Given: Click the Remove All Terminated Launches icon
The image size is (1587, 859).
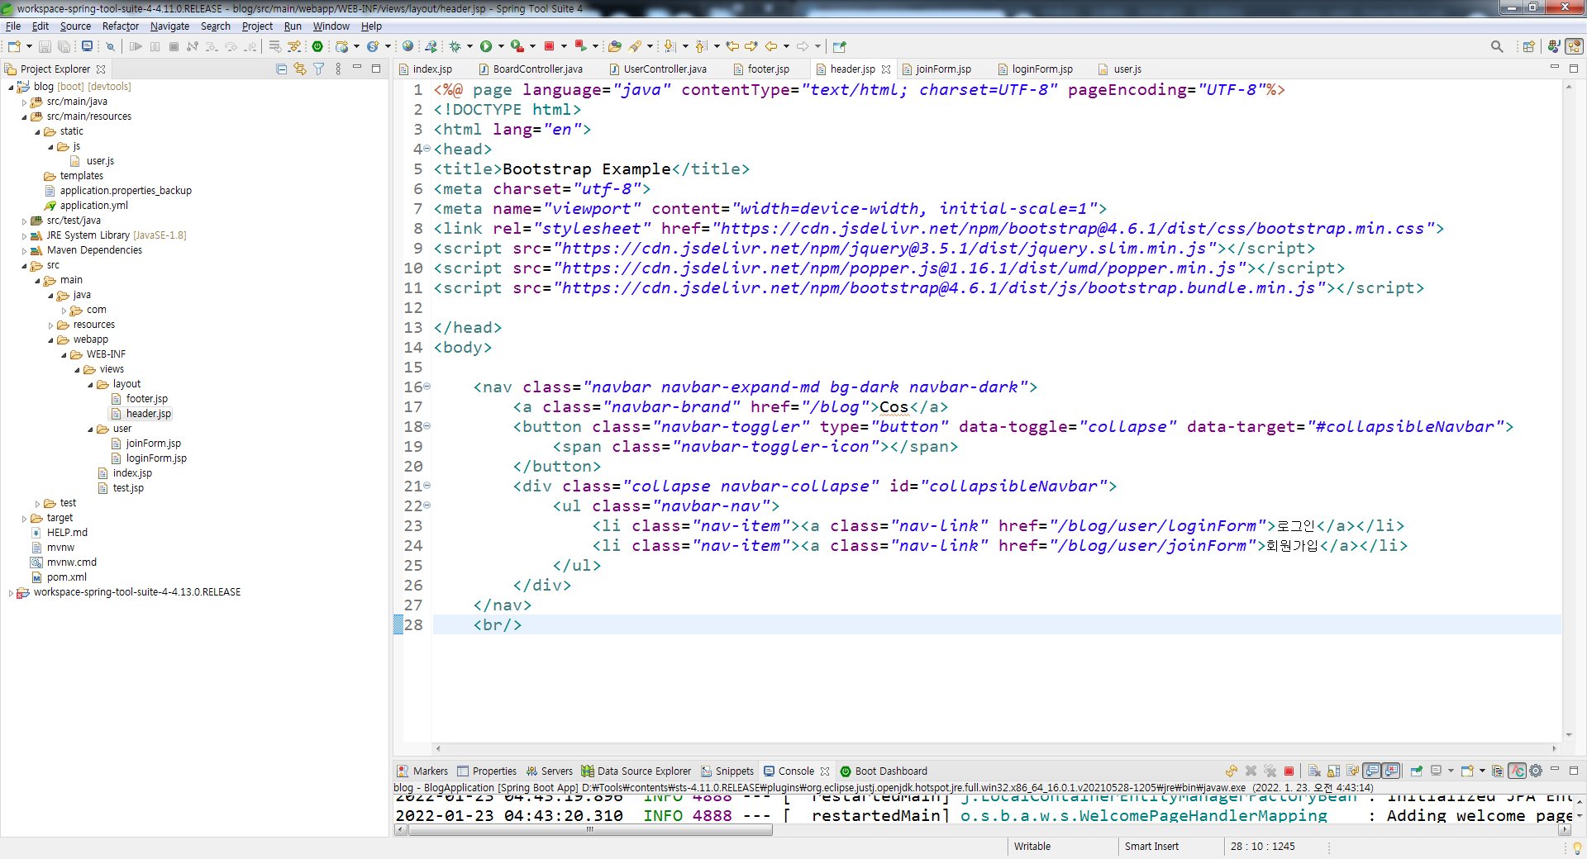Looking at the screenshot, I should (x=1270, y=771).
